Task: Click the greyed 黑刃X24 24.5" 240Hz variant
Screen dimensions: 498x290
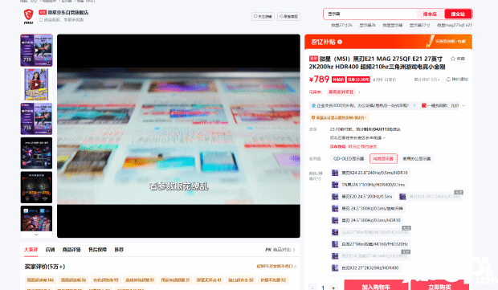Action: tap(431, 197)
